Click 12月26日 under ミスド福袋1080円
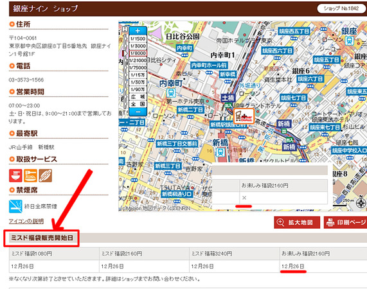Screen dimensions: 367x289 (22, 267)
